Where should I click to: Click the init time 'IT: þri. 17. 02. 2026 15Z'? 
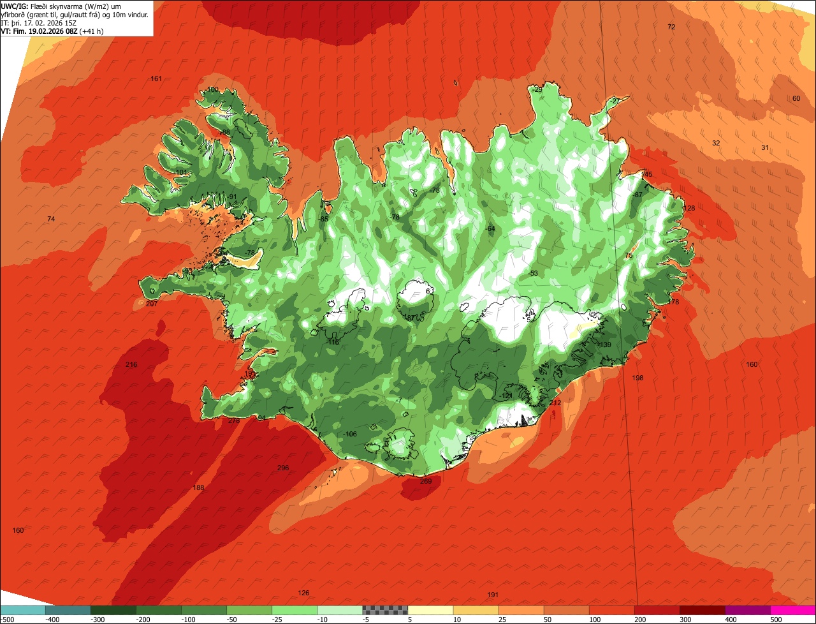click(x=39, y=23)
